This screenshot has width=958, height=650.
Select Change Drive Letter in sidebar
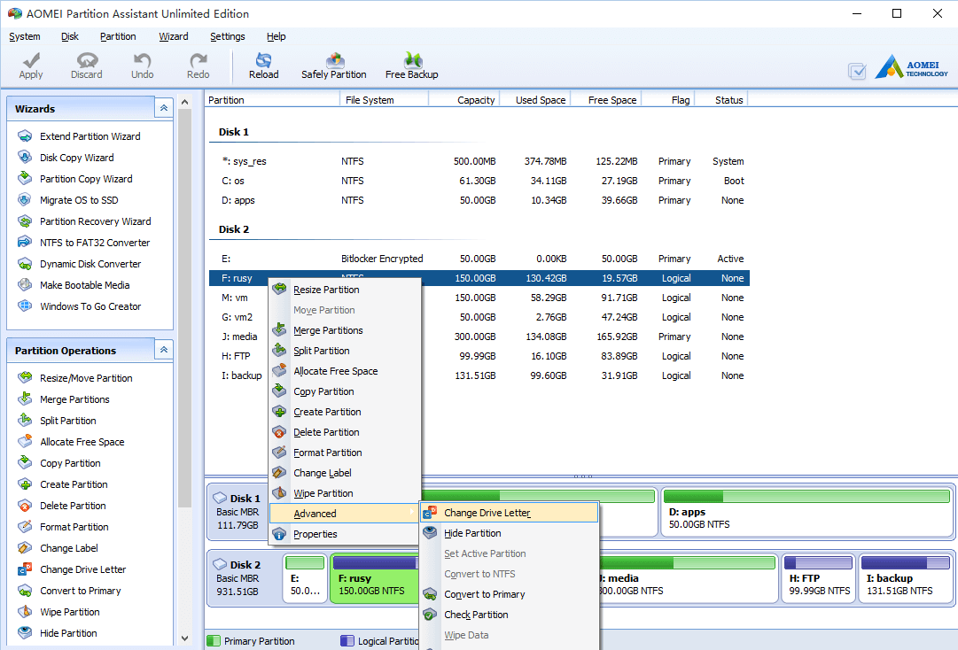(x=82, y=569)
